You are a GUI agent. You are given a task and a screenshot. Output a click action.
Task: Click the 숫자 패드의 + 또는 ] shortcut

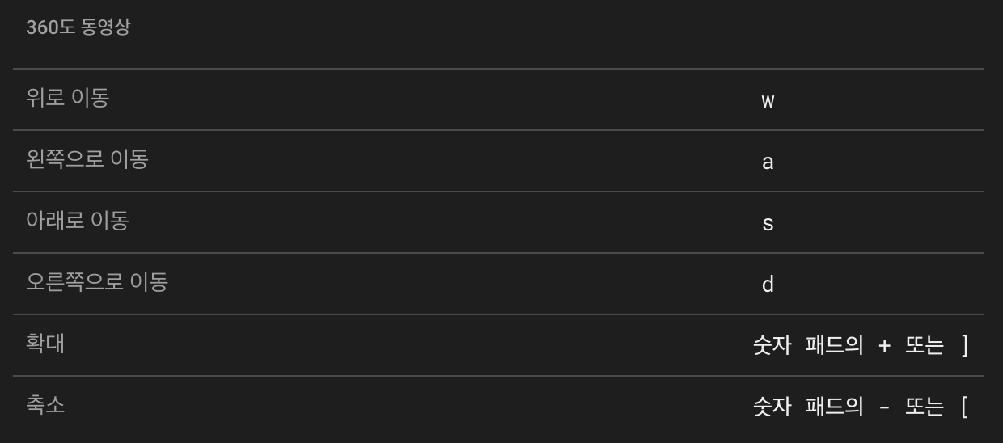pos(861,345)
